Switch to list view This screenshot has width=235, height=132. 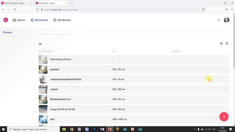click(x=227, y=44)
